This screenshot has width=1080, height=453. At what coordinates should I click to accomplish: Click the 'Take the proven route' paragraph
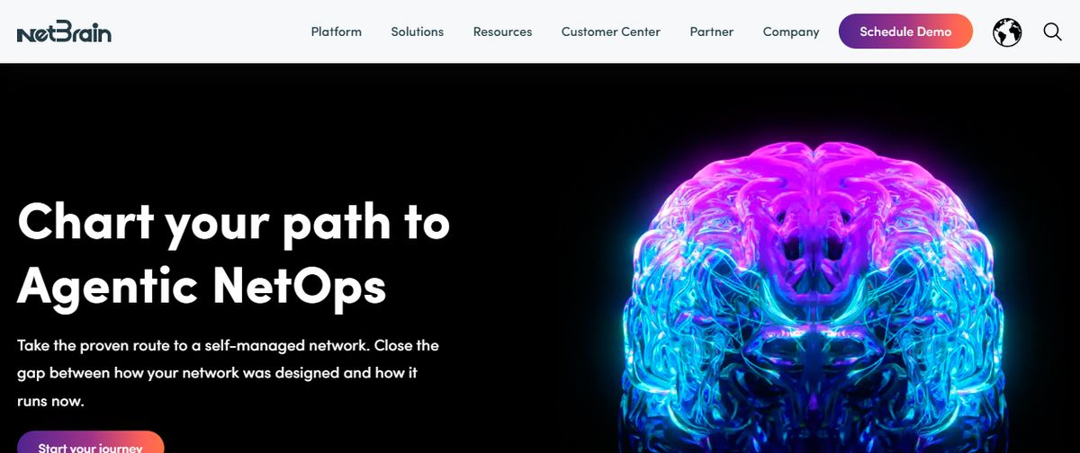229,373
